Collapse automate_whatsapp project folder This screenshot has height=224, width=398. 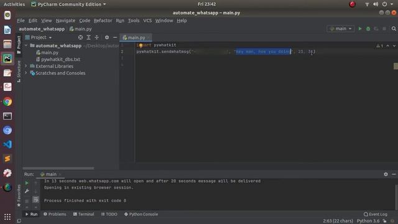26,45
